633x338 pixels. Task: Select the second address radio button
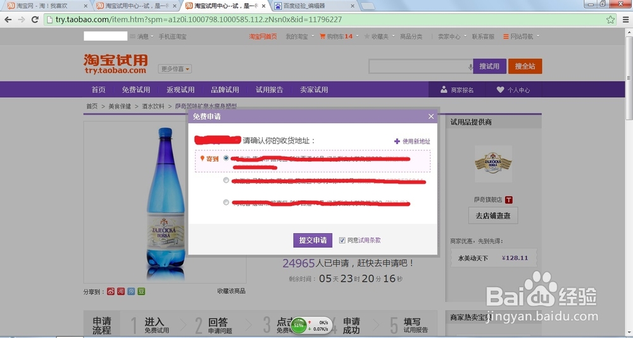(226, 180)
